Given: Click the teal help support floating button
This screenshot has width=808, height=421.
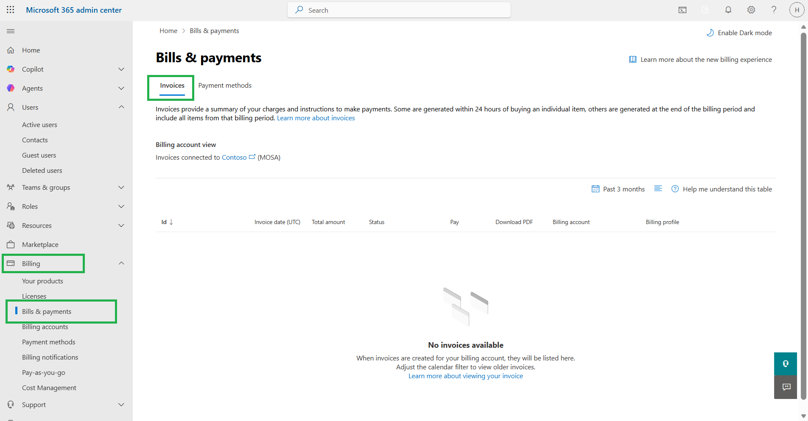Looking at the screenshot, I should (x=786, y=364).
